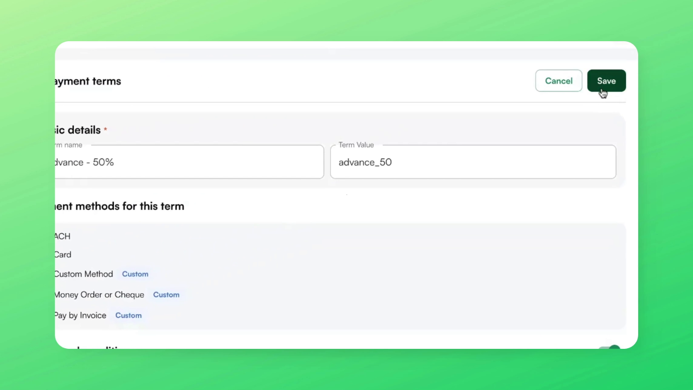Click the methods for this term heading

tap(119, 206)
